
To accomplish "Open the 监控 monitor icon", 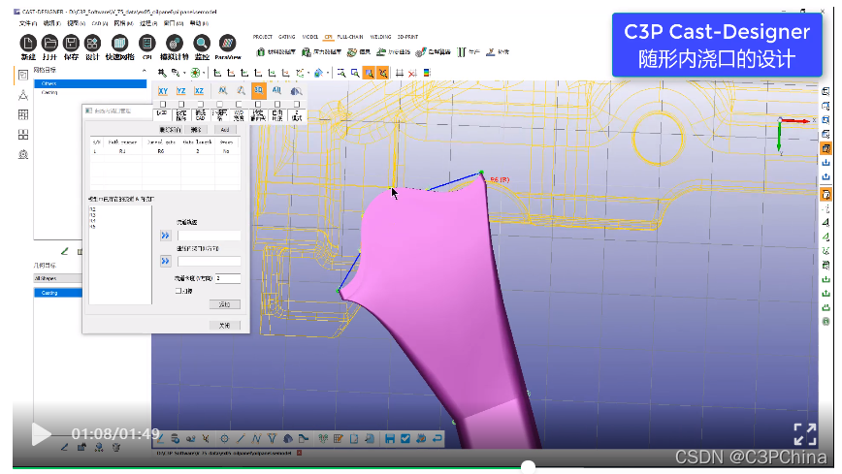I will click(x=202, y=44).
